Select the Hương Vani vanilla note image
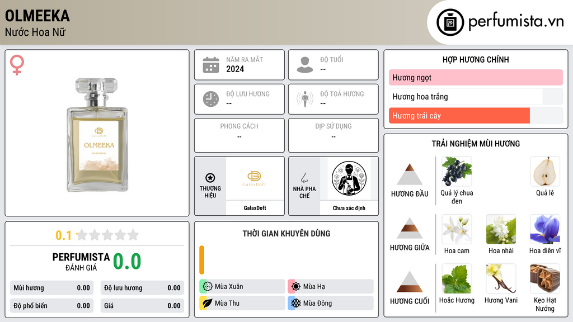Image resolution: width=573 pixels, height=322 pixels. pos(501,278)
